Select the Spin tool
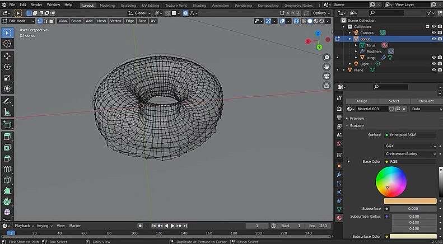 pos(8,201)
